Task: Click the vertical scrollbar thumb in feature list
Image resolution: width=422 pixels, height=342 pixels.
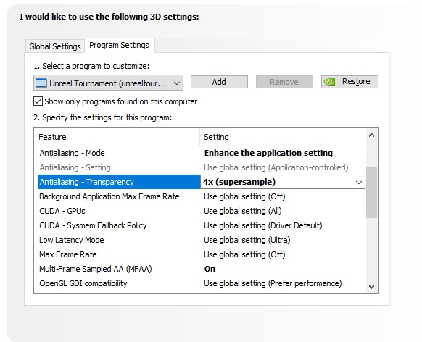Action: pos(372,192)
